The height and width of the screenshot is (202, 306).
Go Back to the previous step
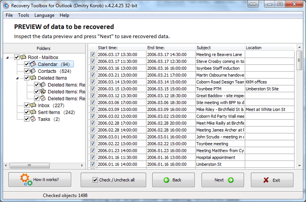(173, 180)
